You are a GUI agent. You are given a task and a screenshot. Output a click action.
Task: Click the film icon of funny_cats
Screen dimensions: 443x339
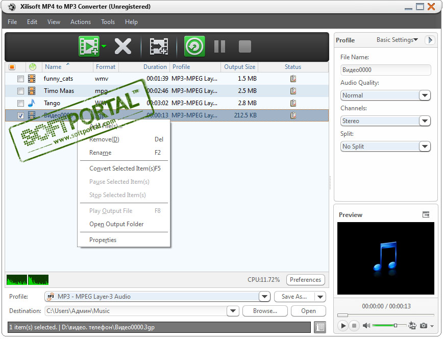[32, 79]
